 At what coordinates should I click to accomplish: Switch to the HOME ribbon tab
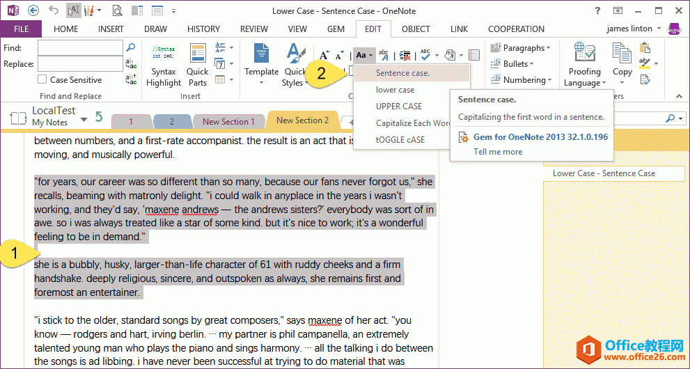[x=65, y=29]
